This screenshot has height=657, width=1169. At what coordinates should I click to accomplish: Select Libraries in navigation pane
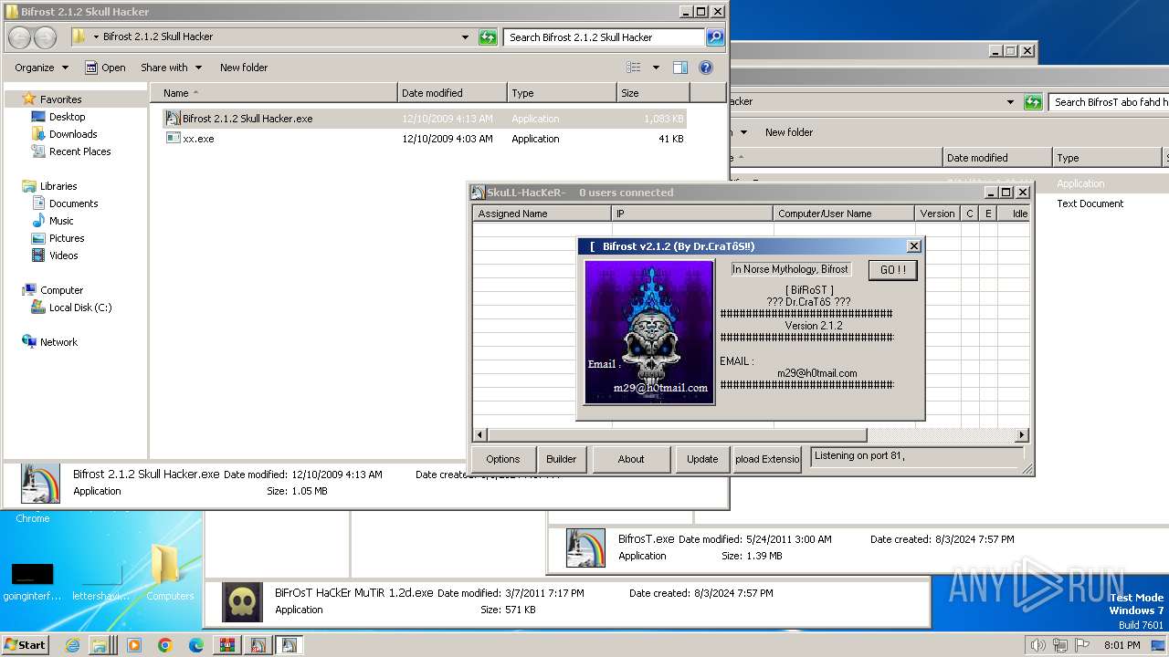[x=58, y=186]
